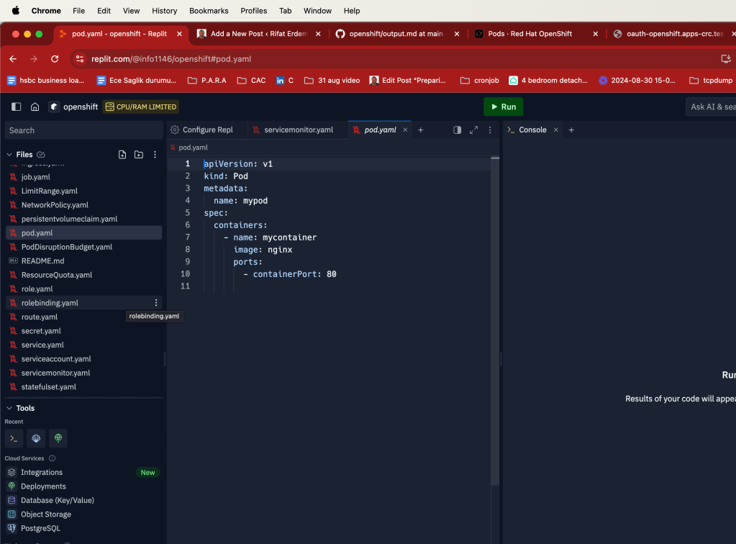Go back in Chrome
The image size is (736, 544).
[13, 59]
